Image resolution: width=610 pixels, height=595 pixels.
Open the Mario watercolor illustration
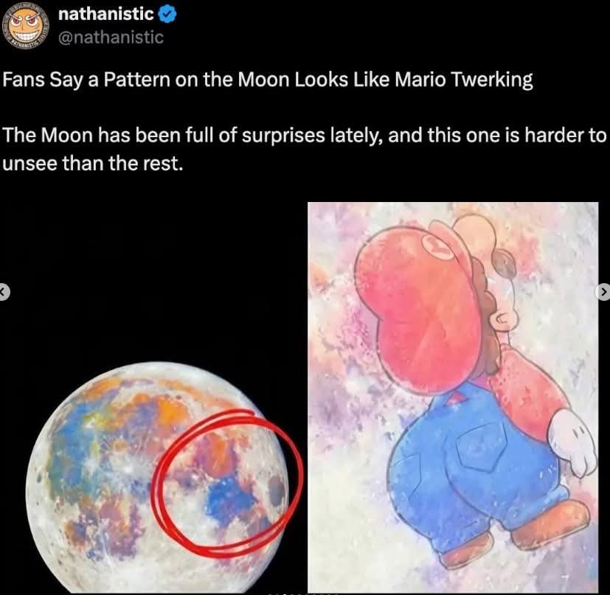(x=453, y=397)
